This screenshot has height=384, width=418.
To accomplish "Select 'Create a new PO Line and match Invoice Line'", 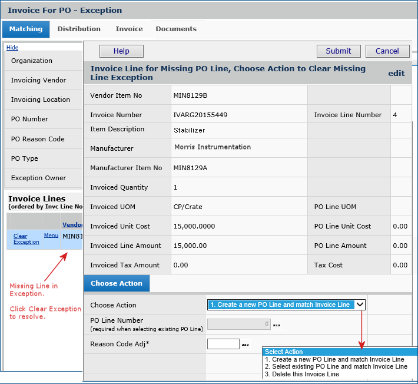I will 334,359.
